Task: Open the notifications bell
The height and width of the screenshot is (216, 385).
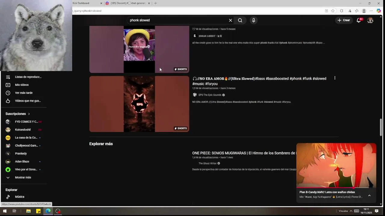Action: [x=359, y=20]
